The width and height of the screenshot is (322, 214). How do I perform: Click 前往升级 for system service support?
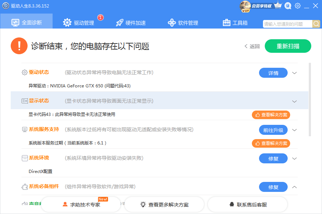coord(273,130)
